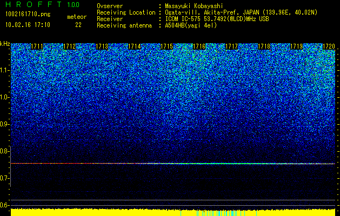Click the 1716 time marker
This screenshot has width=340, height=216.
click(x=199, y=46)
